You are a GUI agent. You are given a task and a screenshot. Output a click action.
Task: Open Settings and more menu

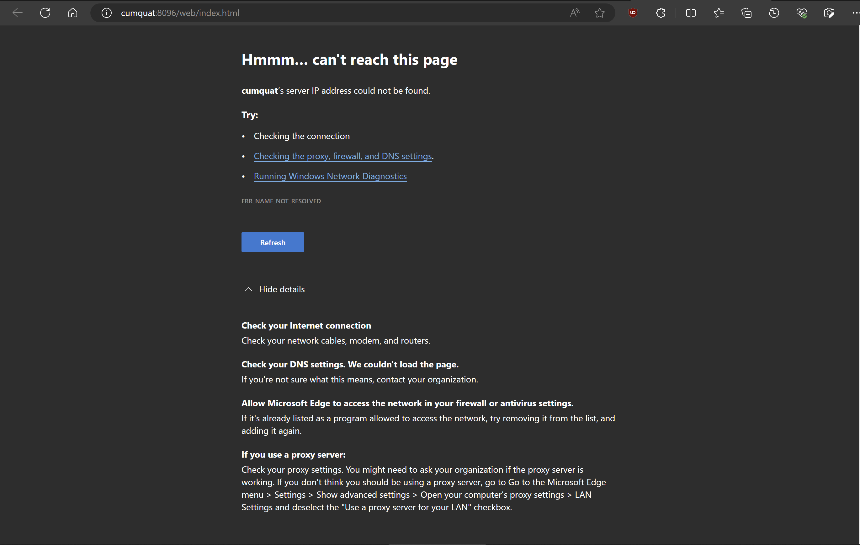tap(855, 13)
